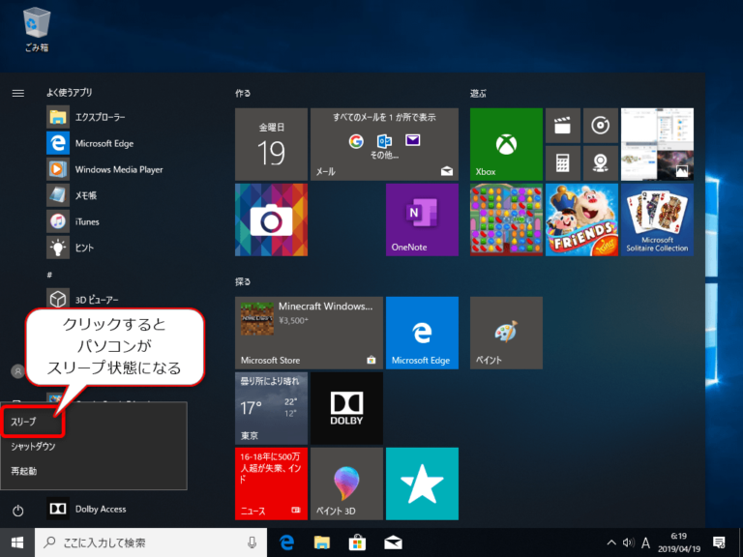Open the Calculator tile
Image resolution: width=743 pixels, height=557 pixels.
coord(562,163)
